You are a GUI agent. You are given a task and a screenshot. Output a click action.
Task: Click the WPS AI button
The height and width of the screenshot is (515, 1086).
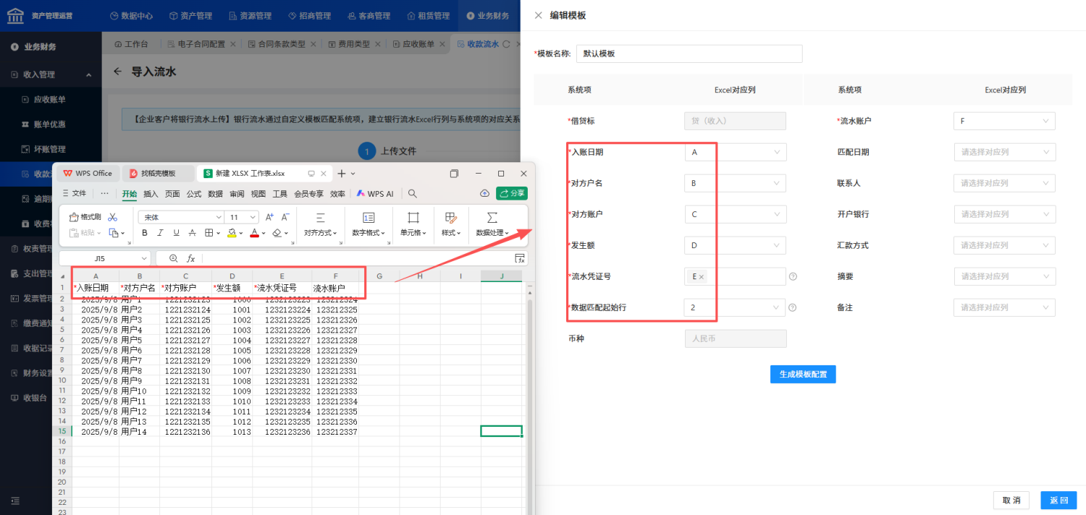pyautogui.click(x=375, y=194)
